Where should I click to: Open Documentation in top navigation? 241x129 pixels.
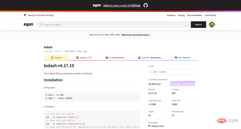click(195, 16)
